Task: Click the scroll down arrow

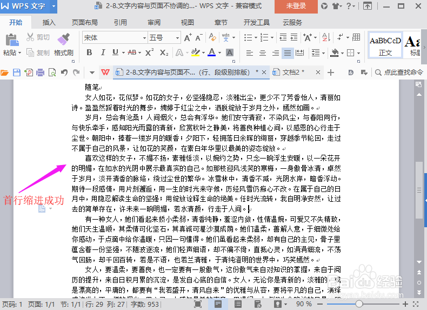Action: [419, 262]
